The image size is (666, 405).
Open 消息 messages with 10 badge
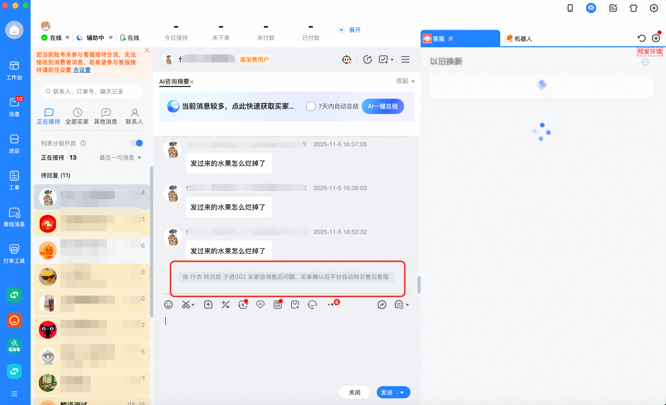14,107
